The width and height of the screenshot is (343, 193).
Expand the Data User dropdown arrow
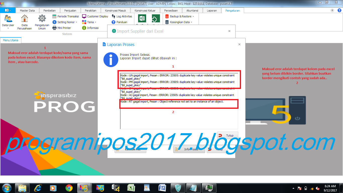(8, 28)
